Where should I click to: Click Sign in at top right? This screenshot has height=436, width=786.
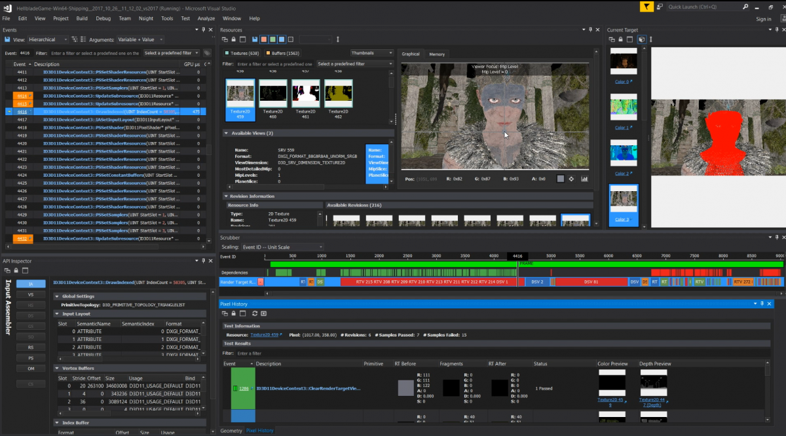764,18
